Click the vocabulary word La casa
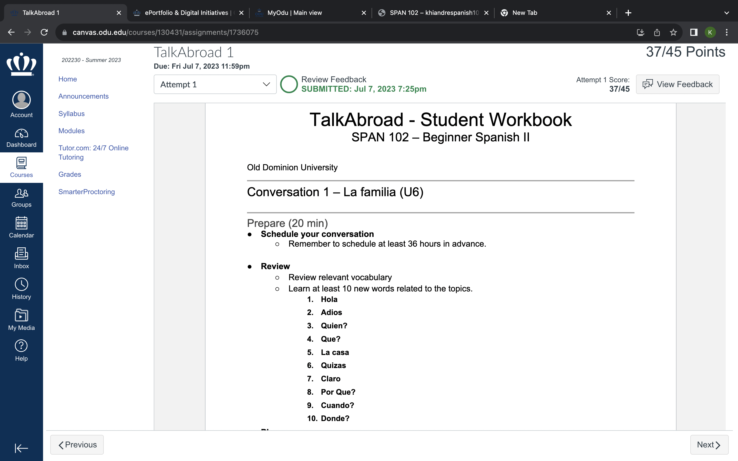Image resolution: width=738 pixels, height=461 pixels. click(x=335, y=352)
